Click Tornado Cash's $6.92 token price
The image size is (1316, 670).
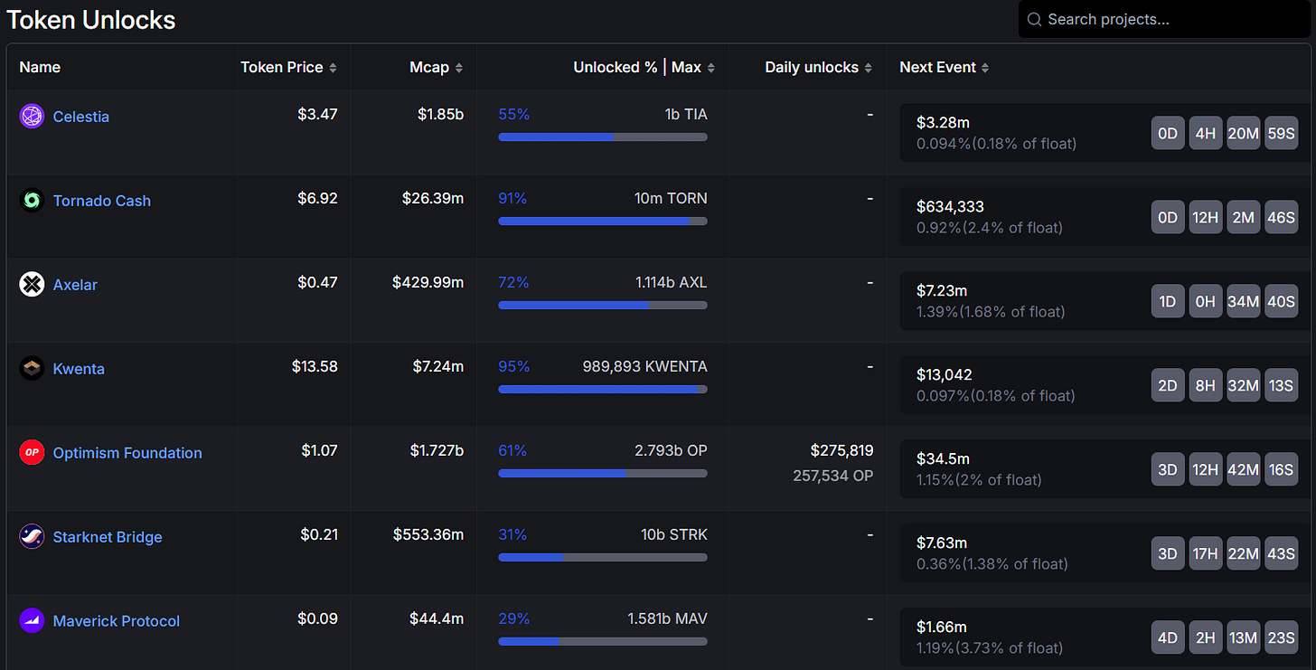click(x=317, y=199)
